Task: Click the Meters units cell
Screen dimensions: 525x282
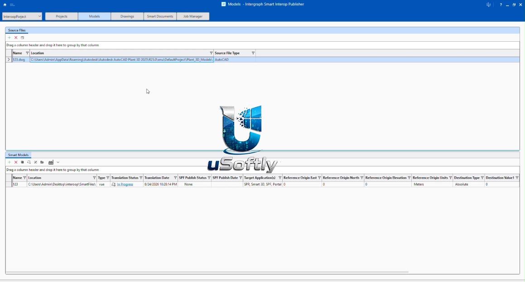Action: [432, 185]
